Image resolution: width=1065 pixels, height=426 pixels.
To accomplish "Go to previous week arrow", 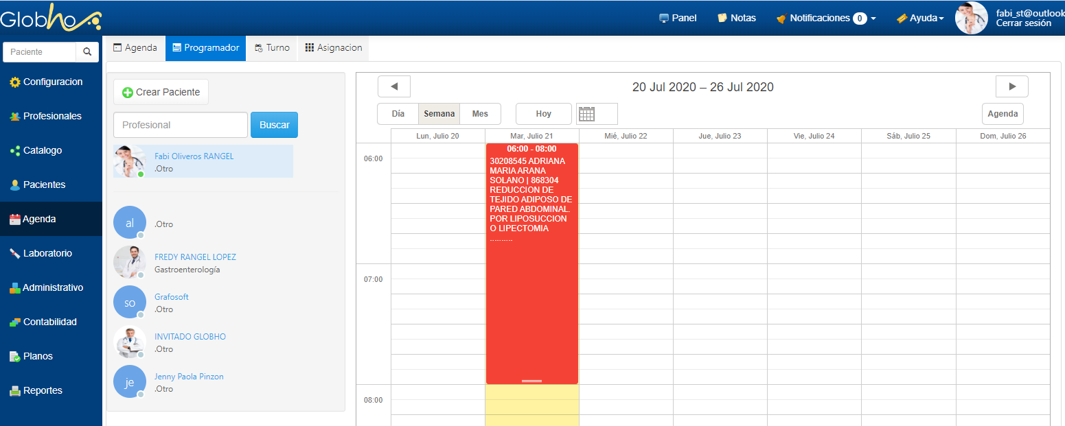I will 394,86.
